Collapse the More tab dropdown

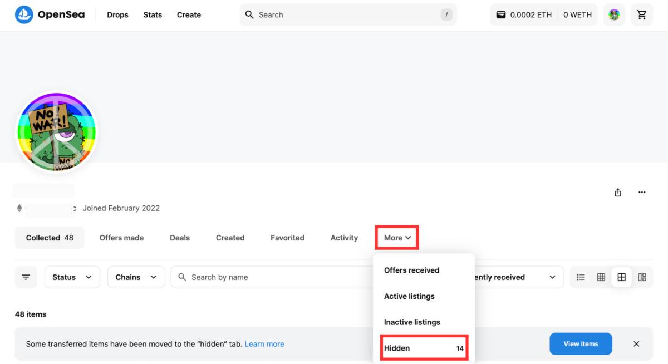397,238
